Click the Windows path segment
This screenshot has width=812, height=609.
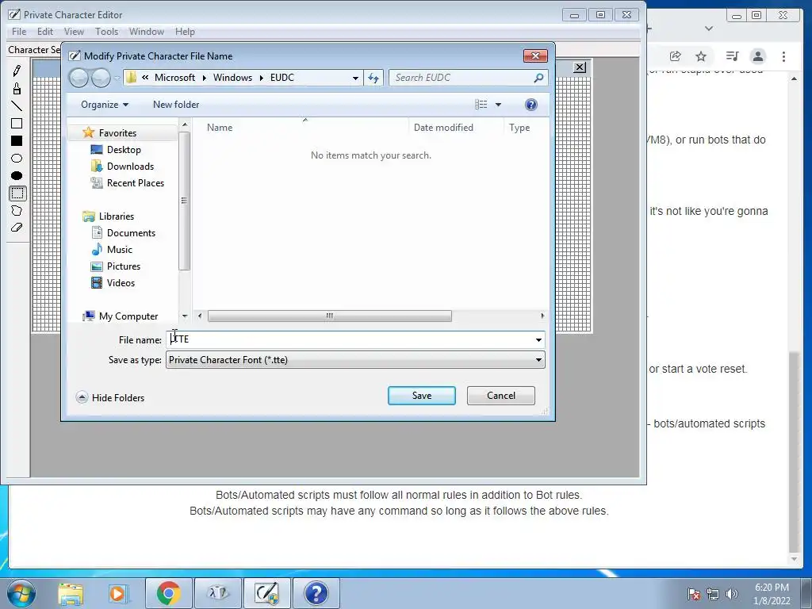click(x=232, y=78)
